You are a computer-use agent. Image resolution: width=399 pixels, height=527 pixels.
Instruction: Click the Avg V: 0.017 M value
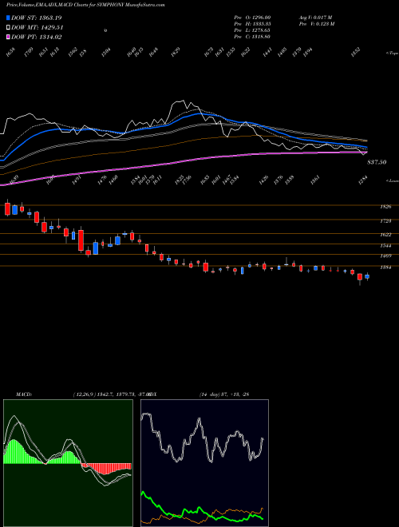[315, 18]
